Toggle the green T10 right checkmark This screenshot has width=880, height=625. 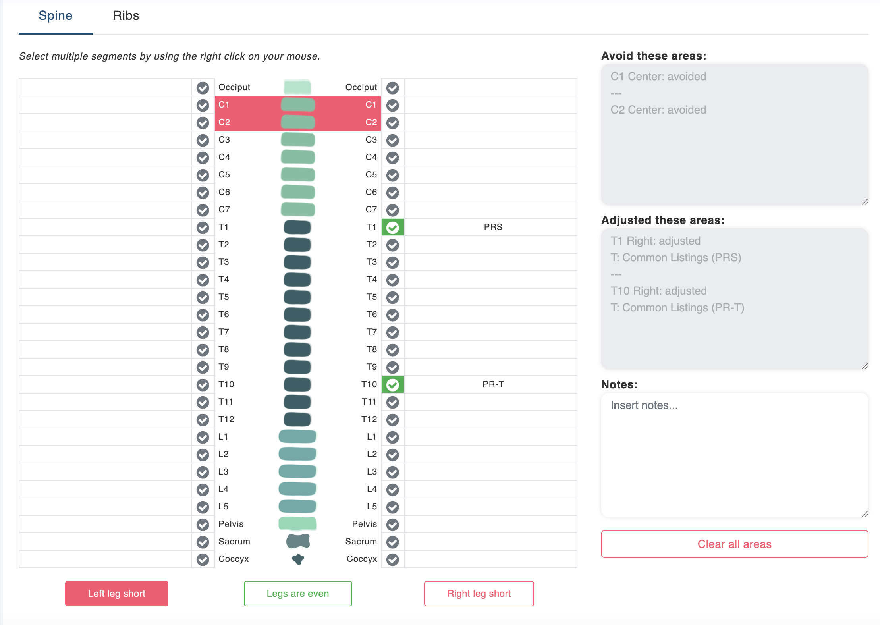pyautogui.click(x=393, y=384)
